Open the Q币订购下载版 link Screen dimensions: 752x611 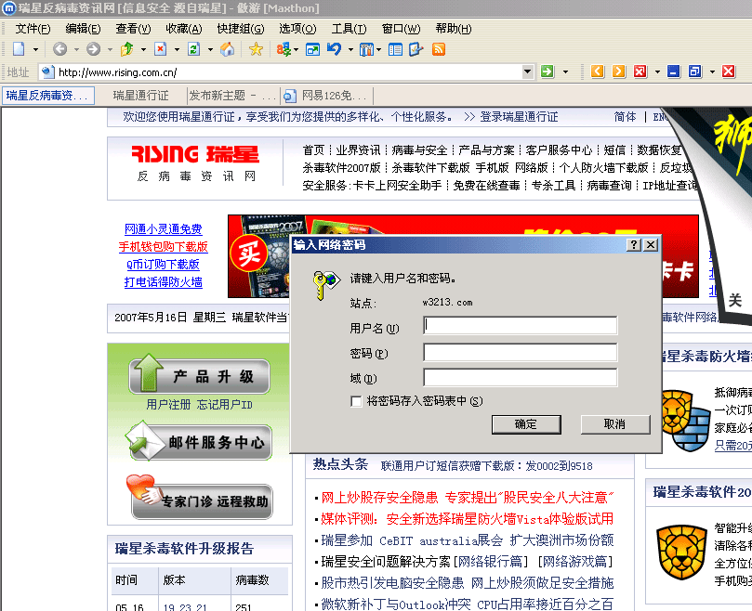click(163, 265)
